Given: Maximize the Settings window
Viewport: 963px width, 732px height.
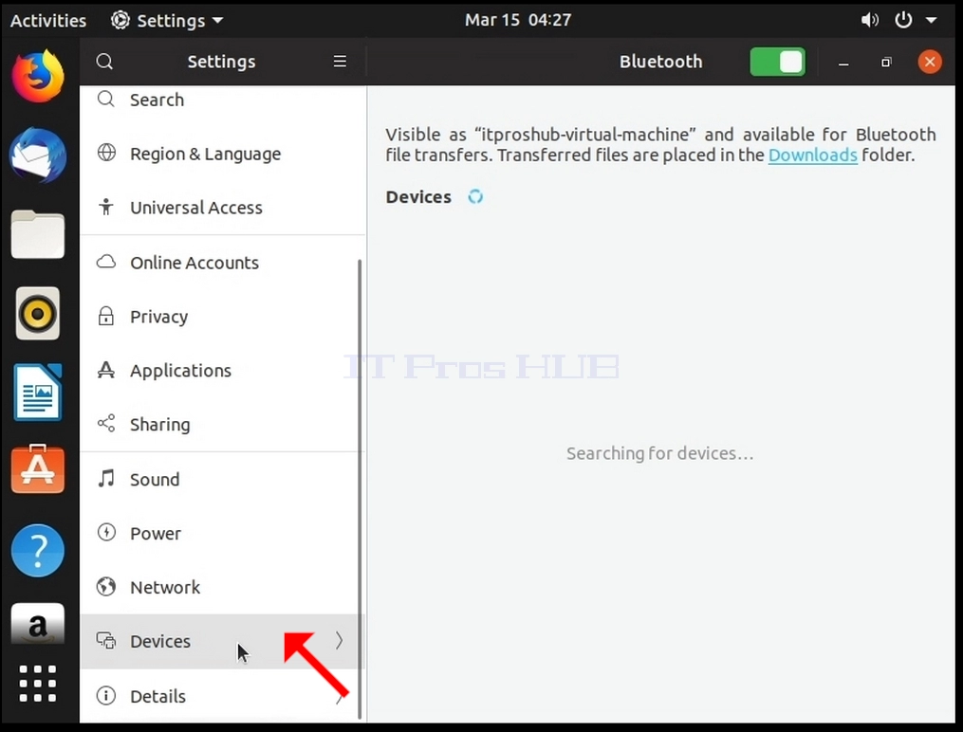Looking at the screenshot, I should [x=886, y=62].
